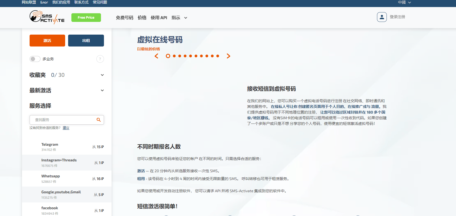The width and height of the screenshot is (456, 216).
Task: Click the question mark help icon
Action: pos(100,59)
